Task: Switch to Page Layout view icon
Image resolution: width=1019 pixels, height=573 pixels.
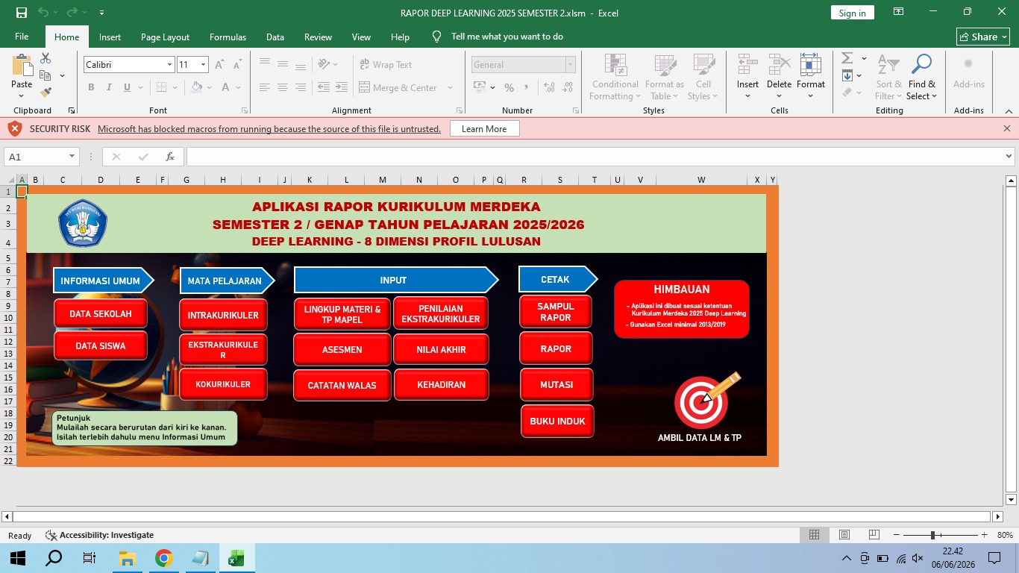Action: coord(844,535)
